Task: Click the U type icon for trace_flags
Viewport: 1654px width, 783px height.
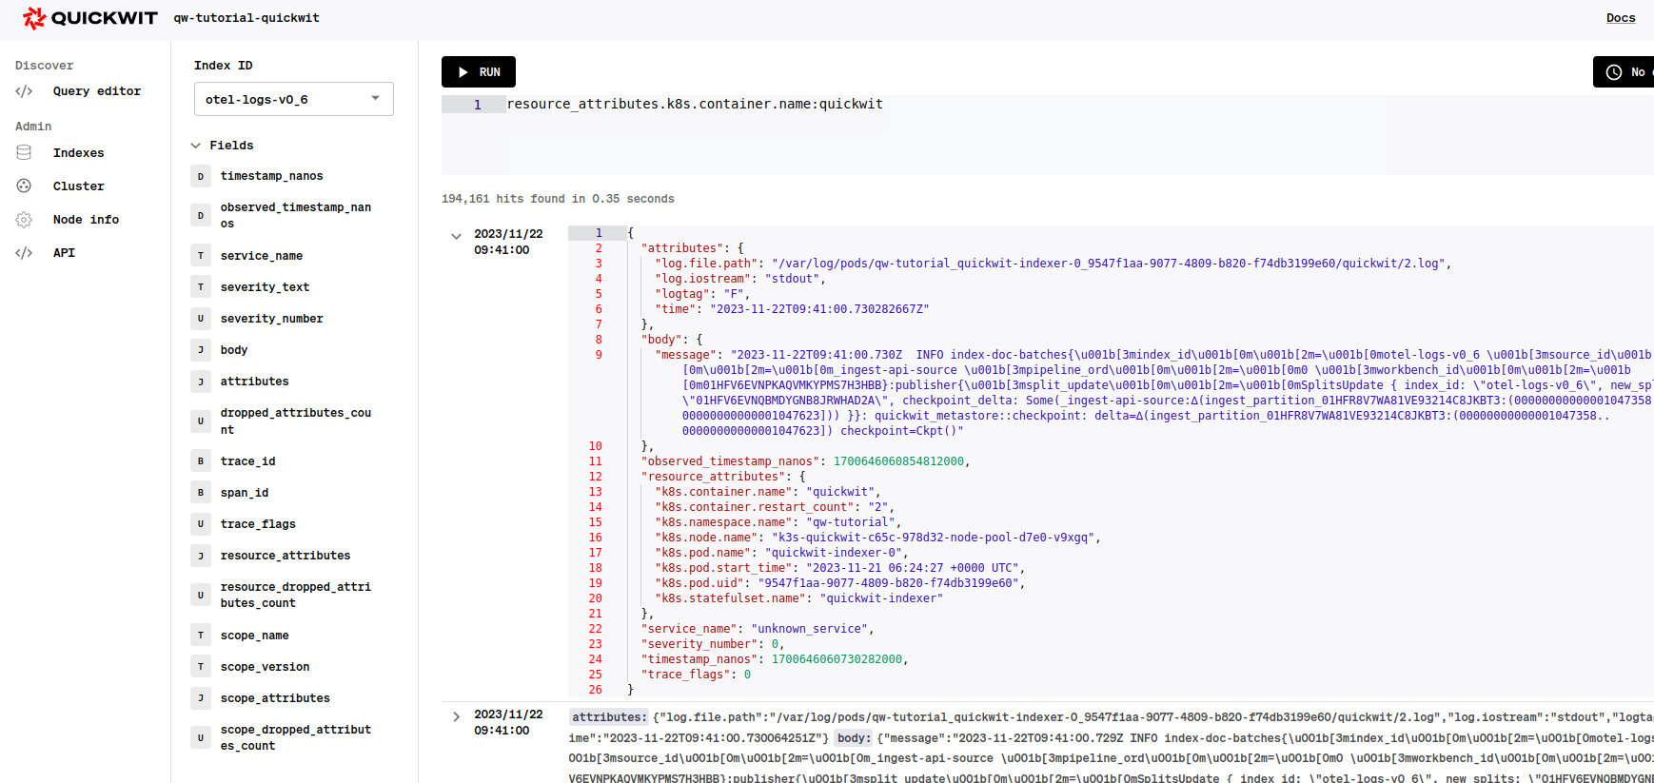Action: [x=201, y=524]
